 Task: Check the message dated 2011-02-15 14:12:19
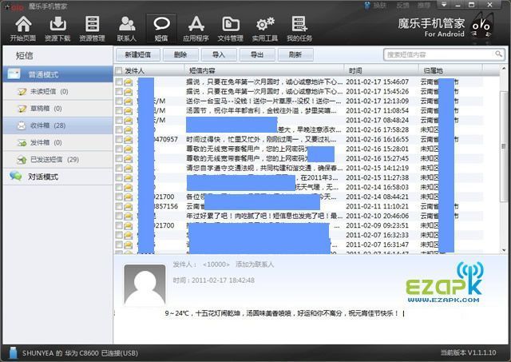[119, 169]
